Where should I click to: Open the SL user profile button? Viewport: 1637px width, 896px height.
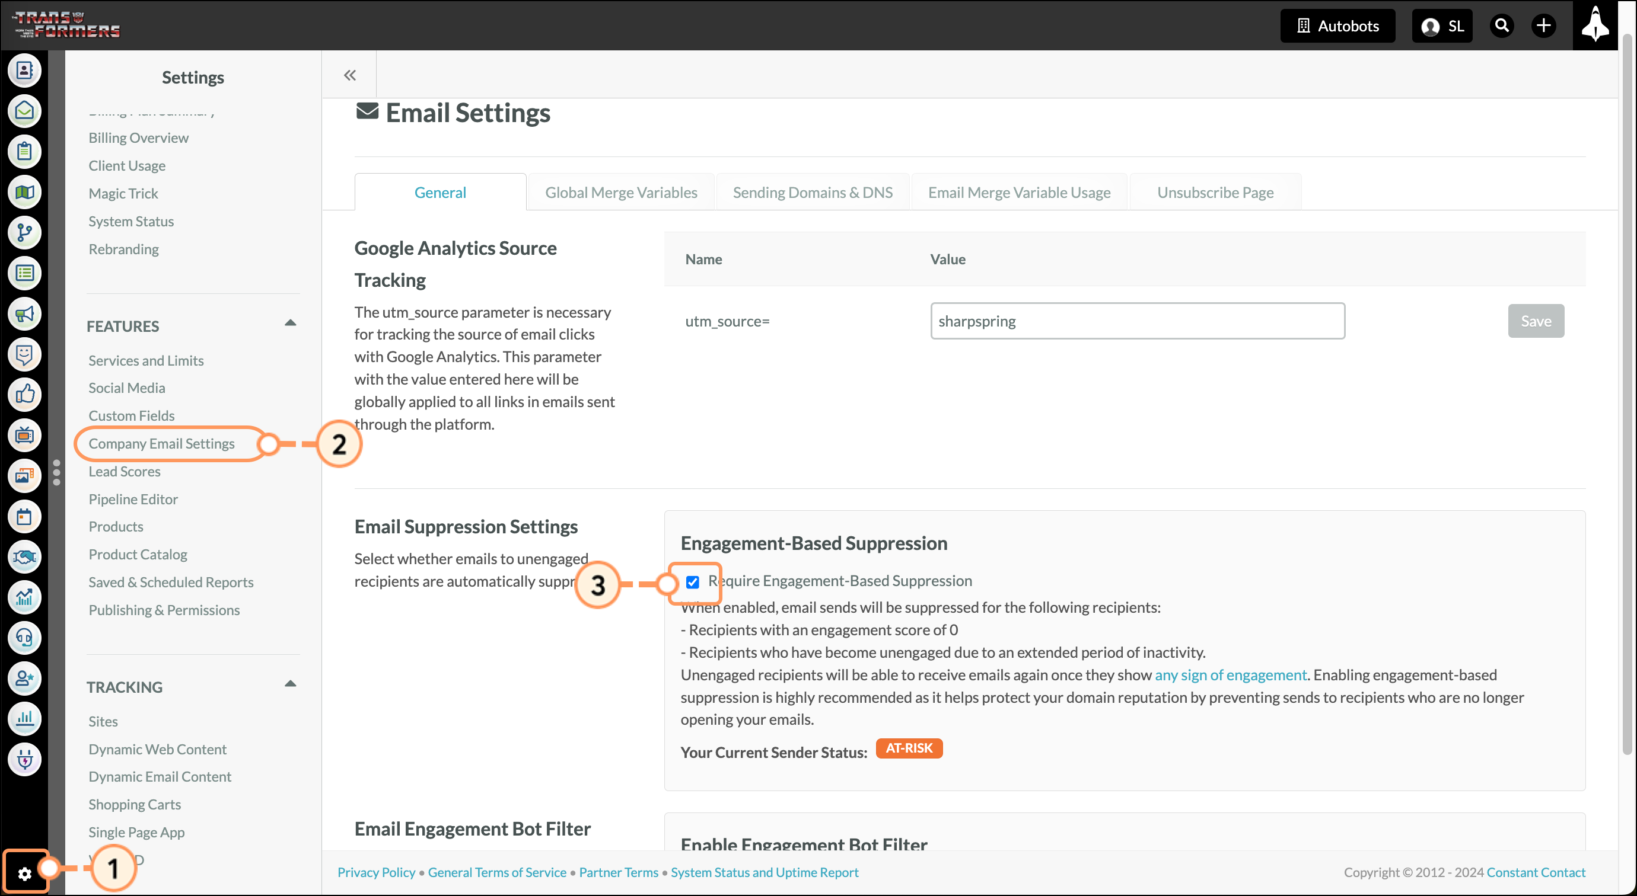[x=1442, y=25]
